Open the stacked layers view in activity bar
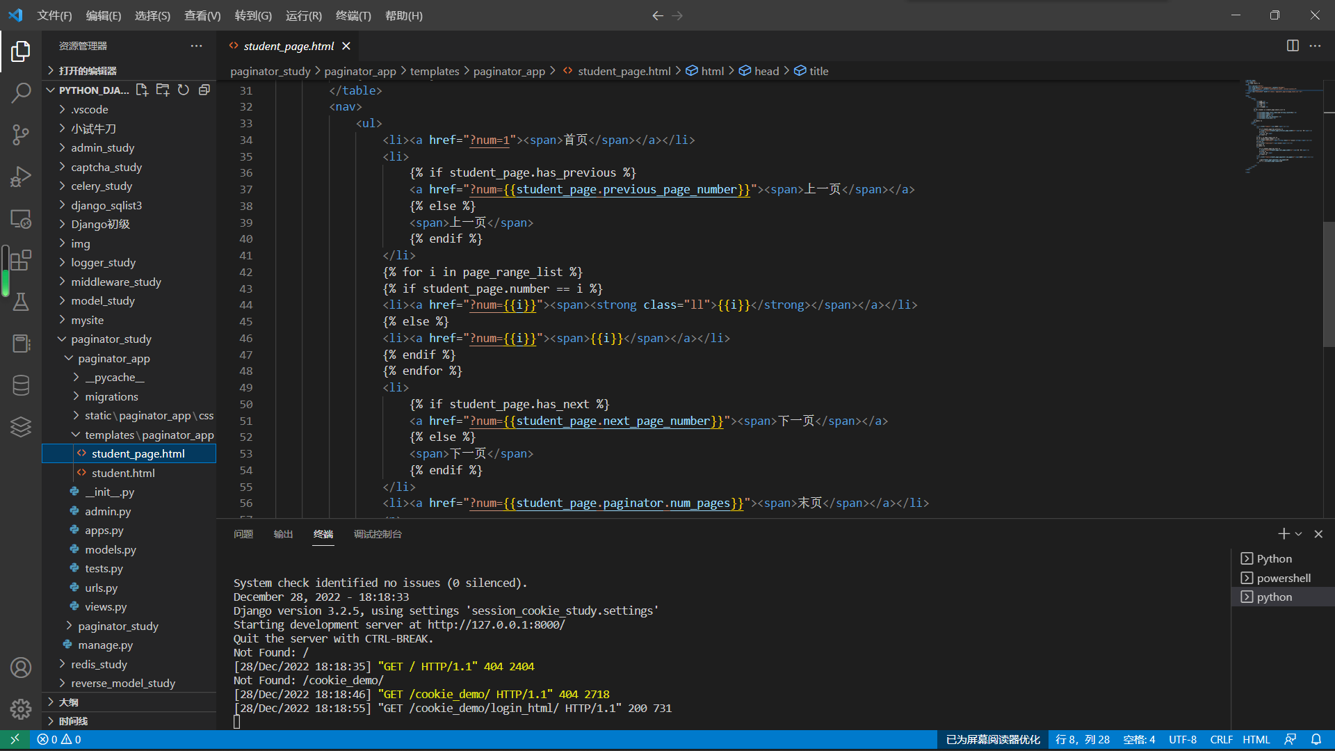 [x=21, y=427]
